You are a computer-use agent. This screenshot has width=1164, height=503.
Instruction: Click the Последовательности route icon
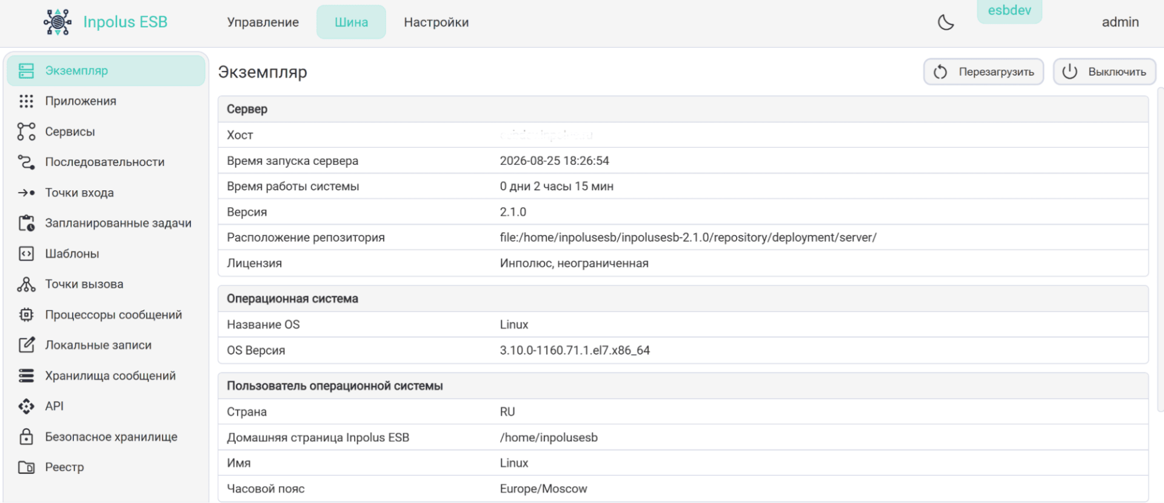[26, 162]
